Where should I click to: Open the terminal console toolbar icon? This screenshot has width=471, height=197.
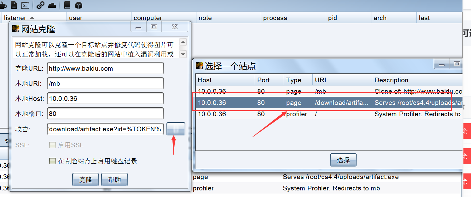25,5
